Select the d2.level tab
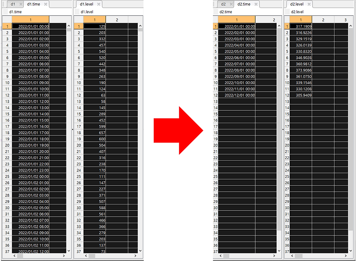The height and width of the screenshot is (261, 356). coord(297,4)
